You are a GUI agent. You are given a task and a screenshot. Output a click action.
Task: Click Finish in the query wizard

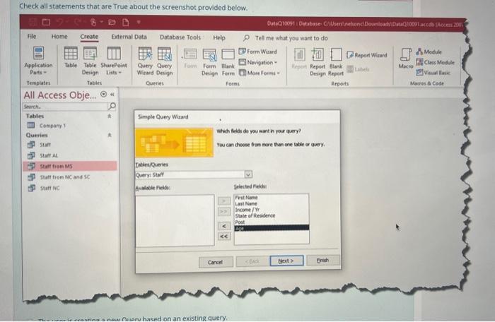322,260
